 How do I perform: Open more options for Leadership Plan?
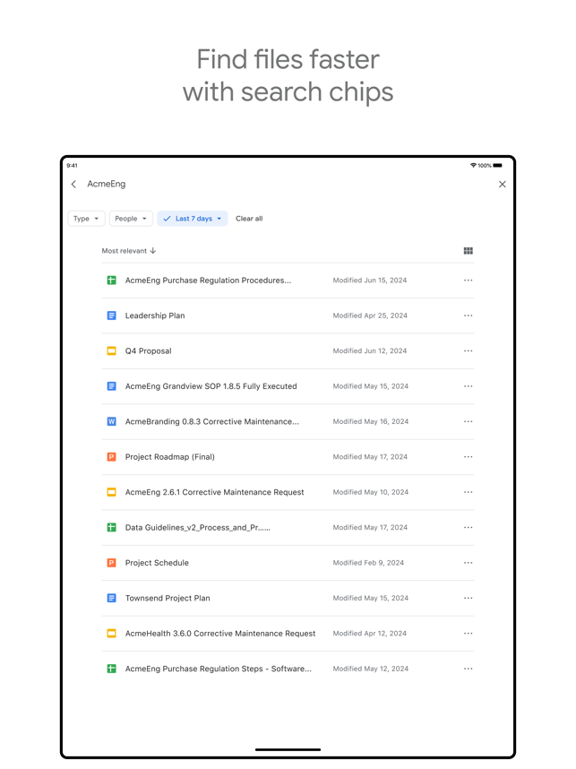pos(469,315)
